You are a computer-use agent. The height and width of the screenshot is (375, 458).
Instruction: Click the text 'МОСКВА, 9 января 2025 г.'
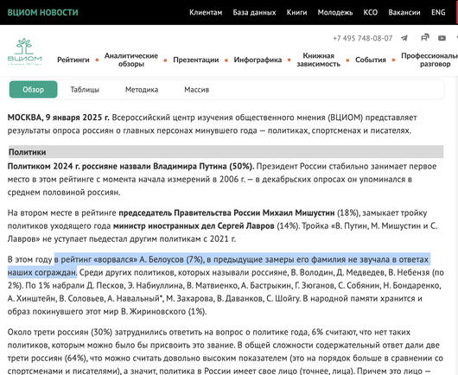(x=59, y=118)
